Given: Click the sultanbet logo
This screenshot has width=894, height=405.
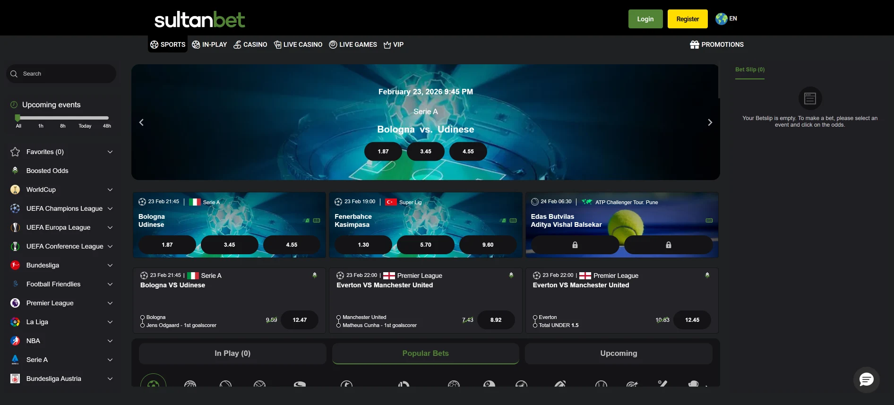Looking at the screenshot, I should pyautogui.click(x=199, y=19).
